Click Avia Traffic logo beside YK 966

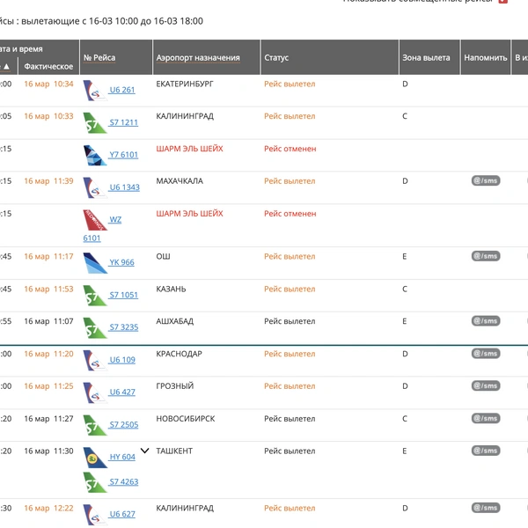pyautogui.click(x=95, y=262)
